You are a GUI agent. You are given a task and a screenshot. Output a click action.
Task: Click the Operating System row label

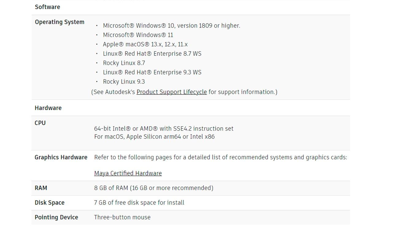(x=59, y=22)
